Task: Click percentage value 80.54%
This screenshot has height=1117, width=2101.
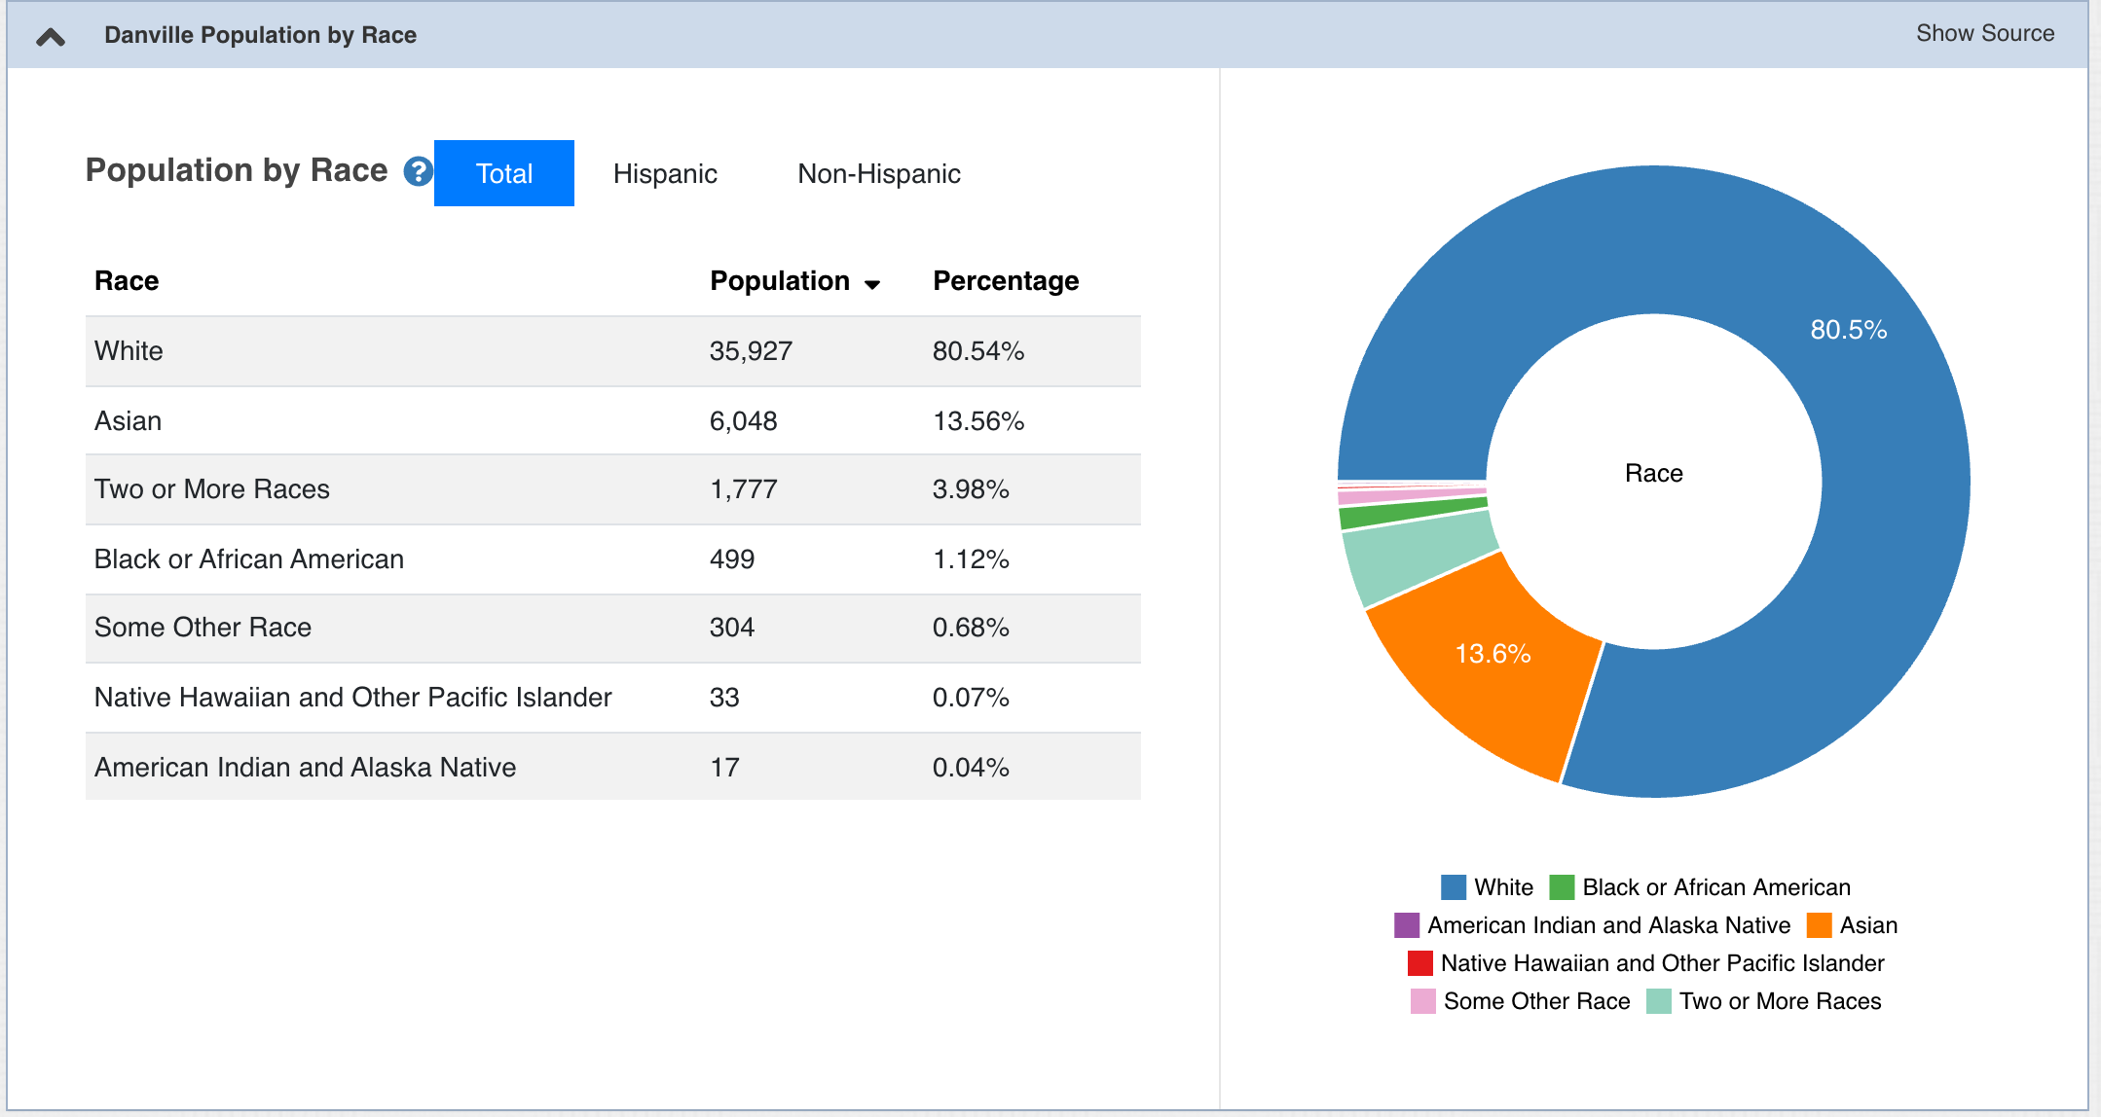Action: click(x=978, y=351)
